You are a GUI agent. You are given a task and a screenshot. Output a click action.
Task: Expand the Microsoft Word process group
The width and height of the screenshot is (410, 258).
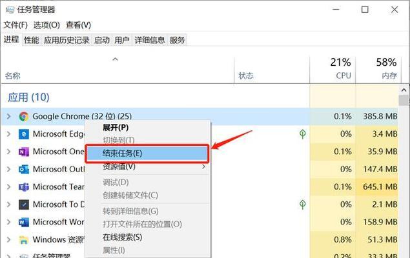(8, 223)
